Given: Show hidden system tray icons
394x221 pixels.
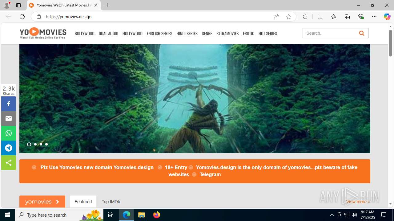Looking at the screenshot, I should (332, 215).
